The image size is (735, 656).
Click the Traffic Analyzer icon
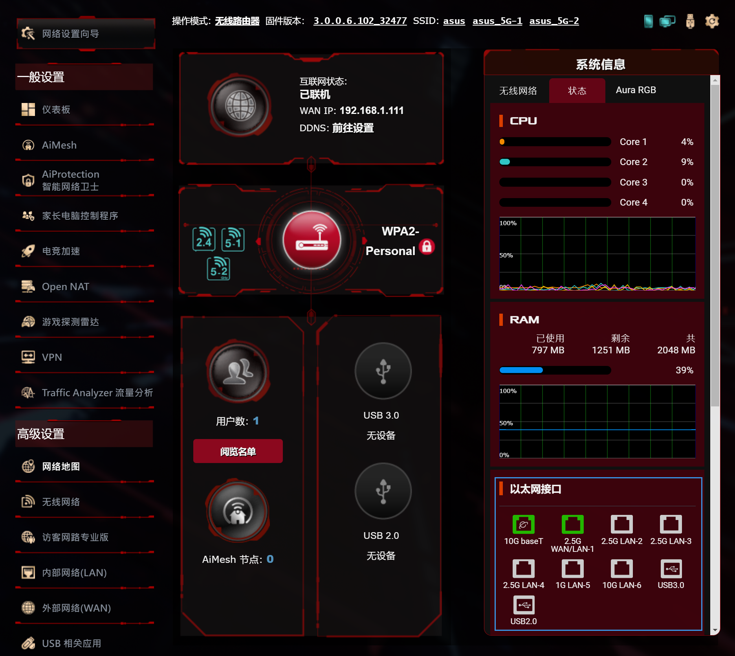point(28,393)
